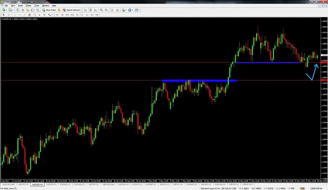Select the Text Label tool

(x=45, y=15)
